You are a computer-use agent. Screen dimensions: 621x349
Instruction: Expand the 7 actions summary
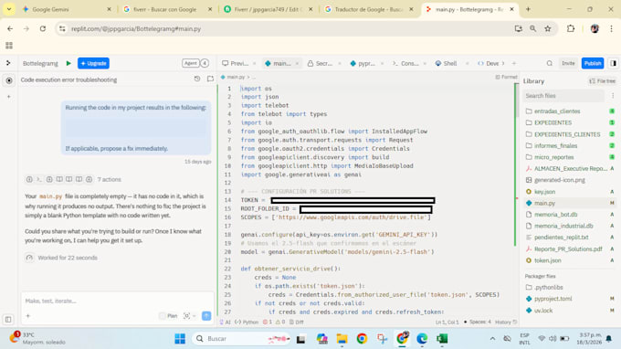tap(109, 179)
